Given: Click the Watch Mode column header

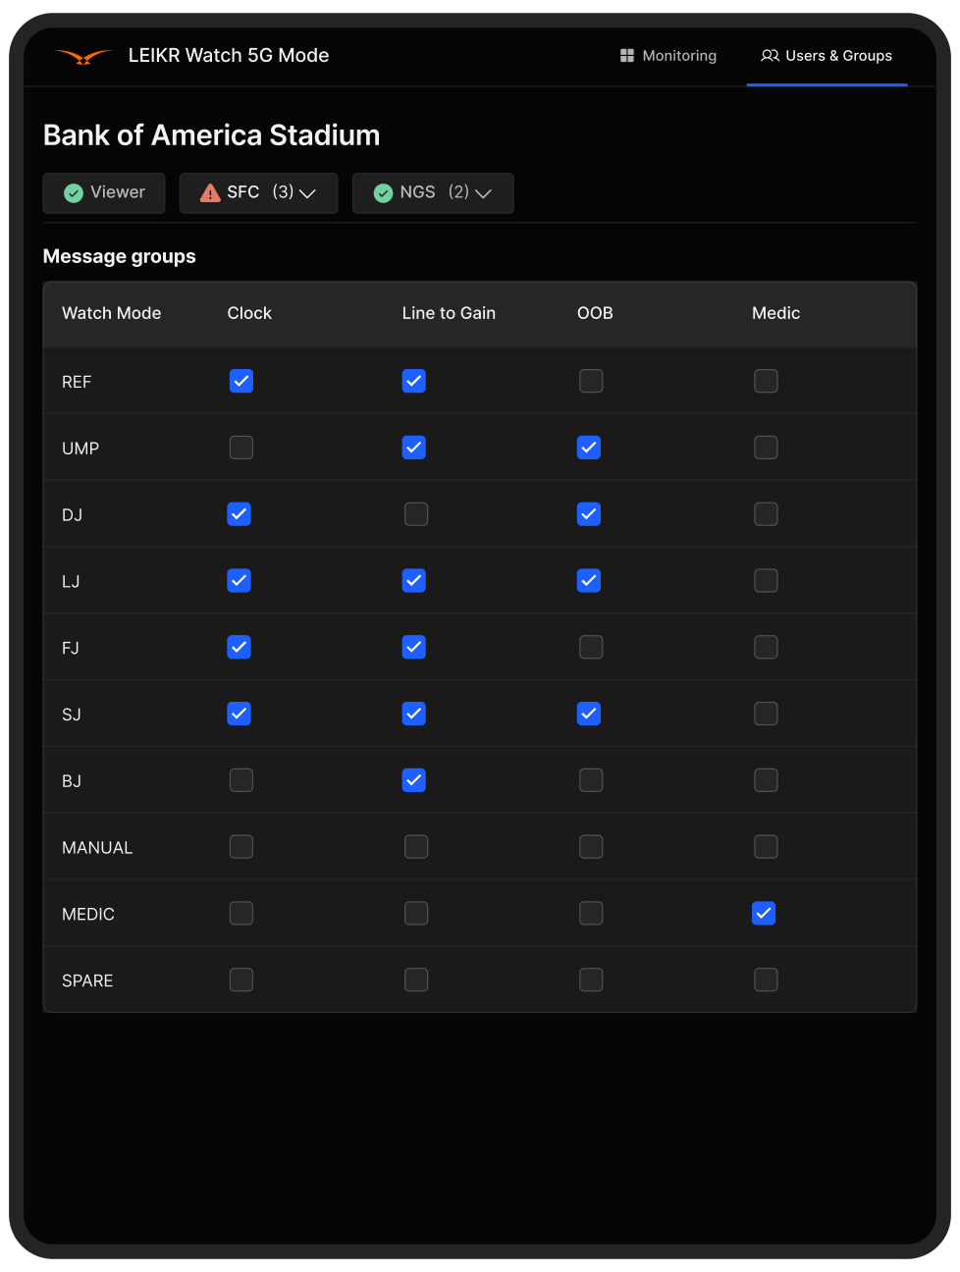Looking at the screenshot, I should (x=111, y=313).
